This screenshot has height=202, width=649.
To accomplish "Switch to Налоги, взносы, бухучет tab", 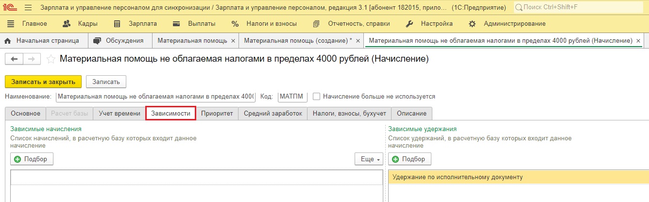I will tap(349, 113).
